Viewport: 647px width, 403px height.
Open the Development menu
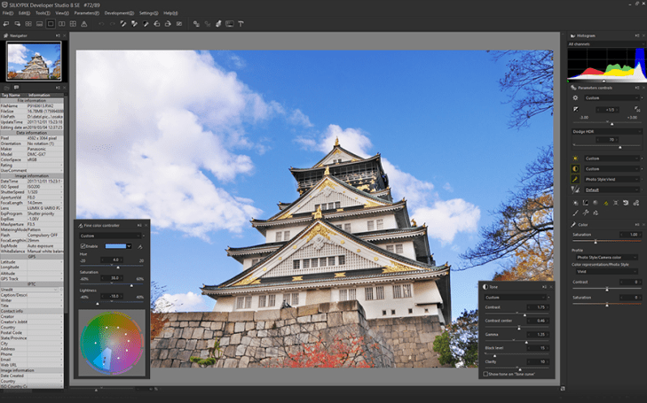[x=117, y=13]
